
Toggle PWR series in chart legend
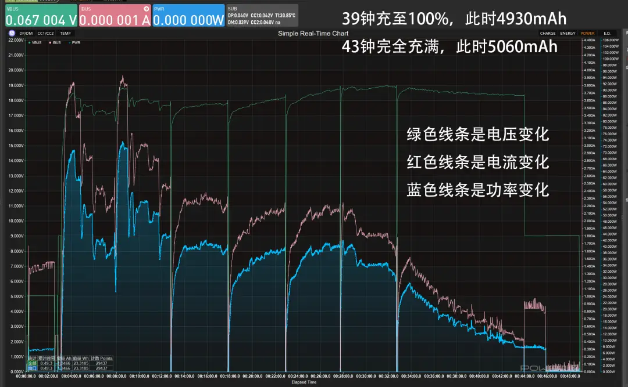[x=74, y=42]
